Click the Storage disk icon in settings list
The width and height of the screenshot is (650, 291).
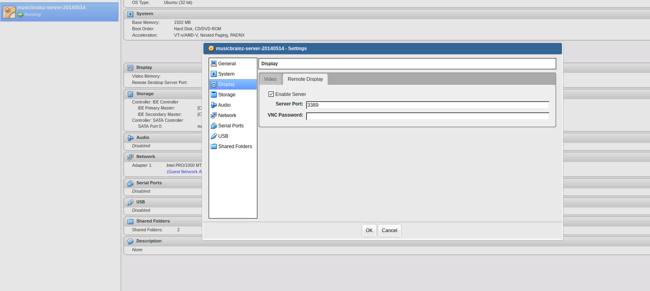click(213, 95)
